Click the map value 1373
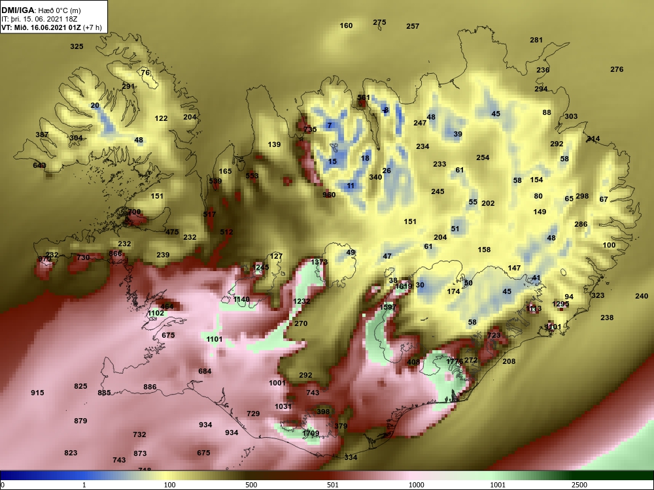Screen dimensions: 654x490 click(x=320, y=263)
